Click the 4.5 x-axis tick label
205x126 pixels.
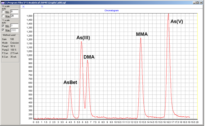(x=70, y=122)
